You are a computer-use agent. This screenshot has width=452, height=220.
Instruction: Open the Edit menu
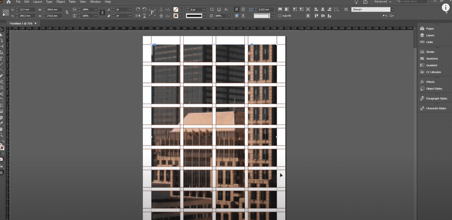click(x=27, y=2)
